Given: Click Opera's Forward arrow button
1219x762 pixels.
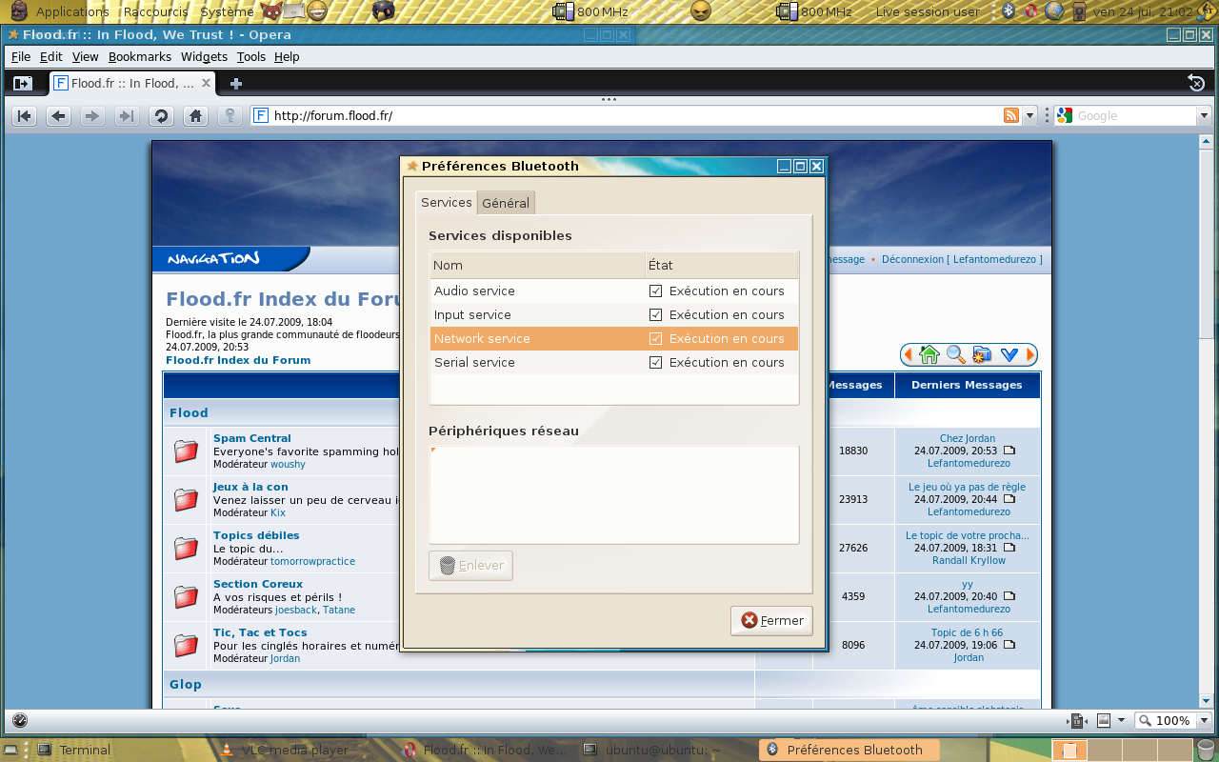Looking at the screenshot, I should [x=92, y=116].
